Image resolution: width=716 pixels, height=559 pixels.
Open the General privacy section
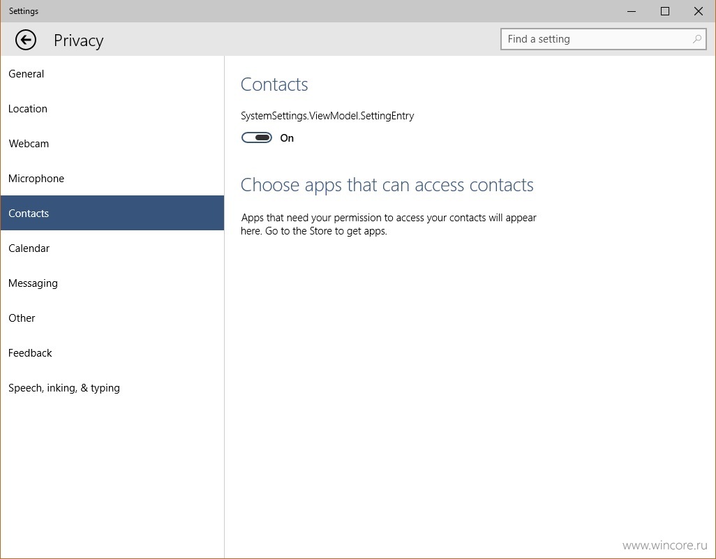click(x=112, y=74)
